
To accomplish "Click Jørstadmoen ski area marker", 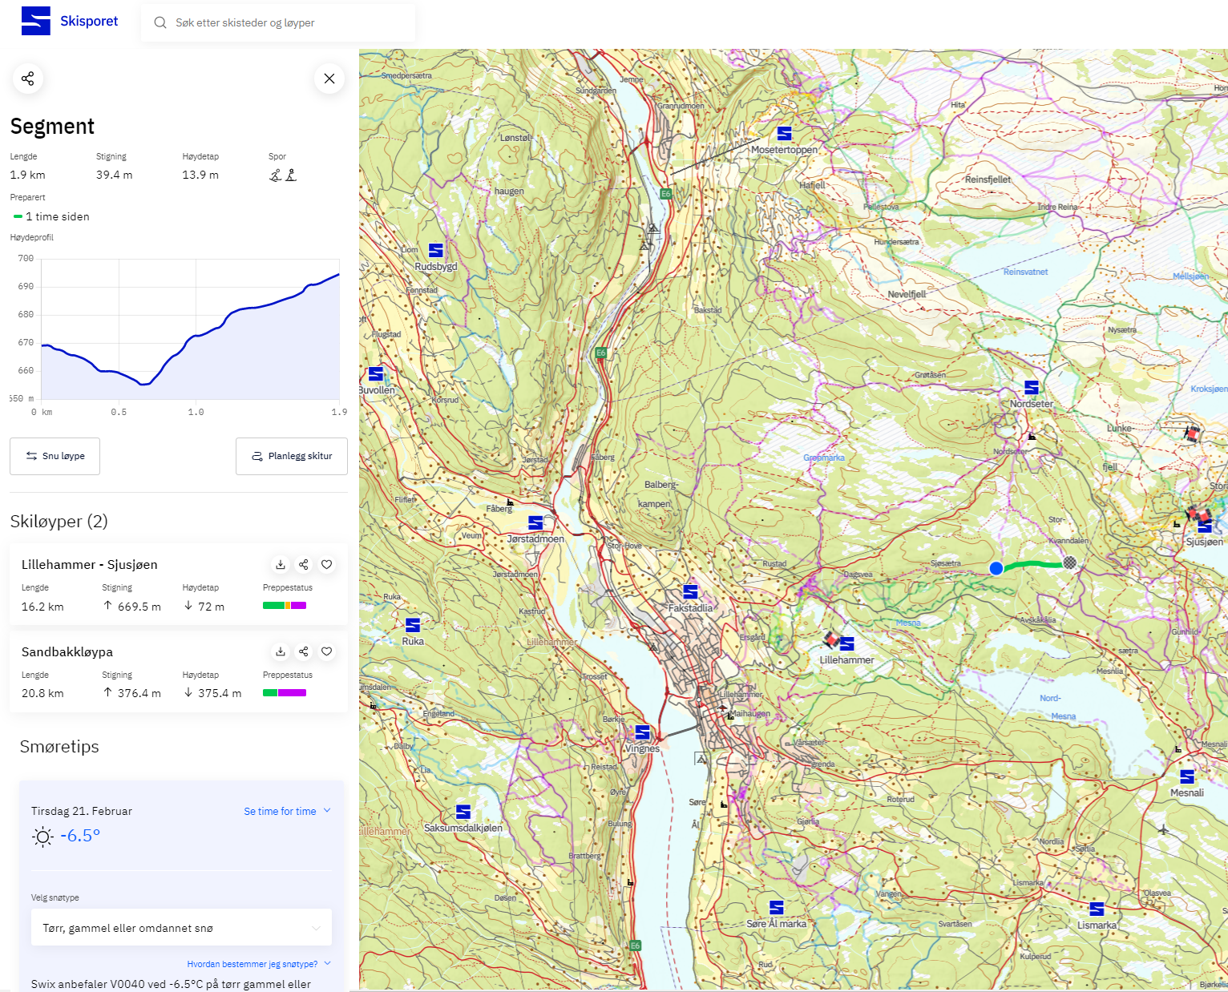I will pyautogui.click(x=535, y=522).
